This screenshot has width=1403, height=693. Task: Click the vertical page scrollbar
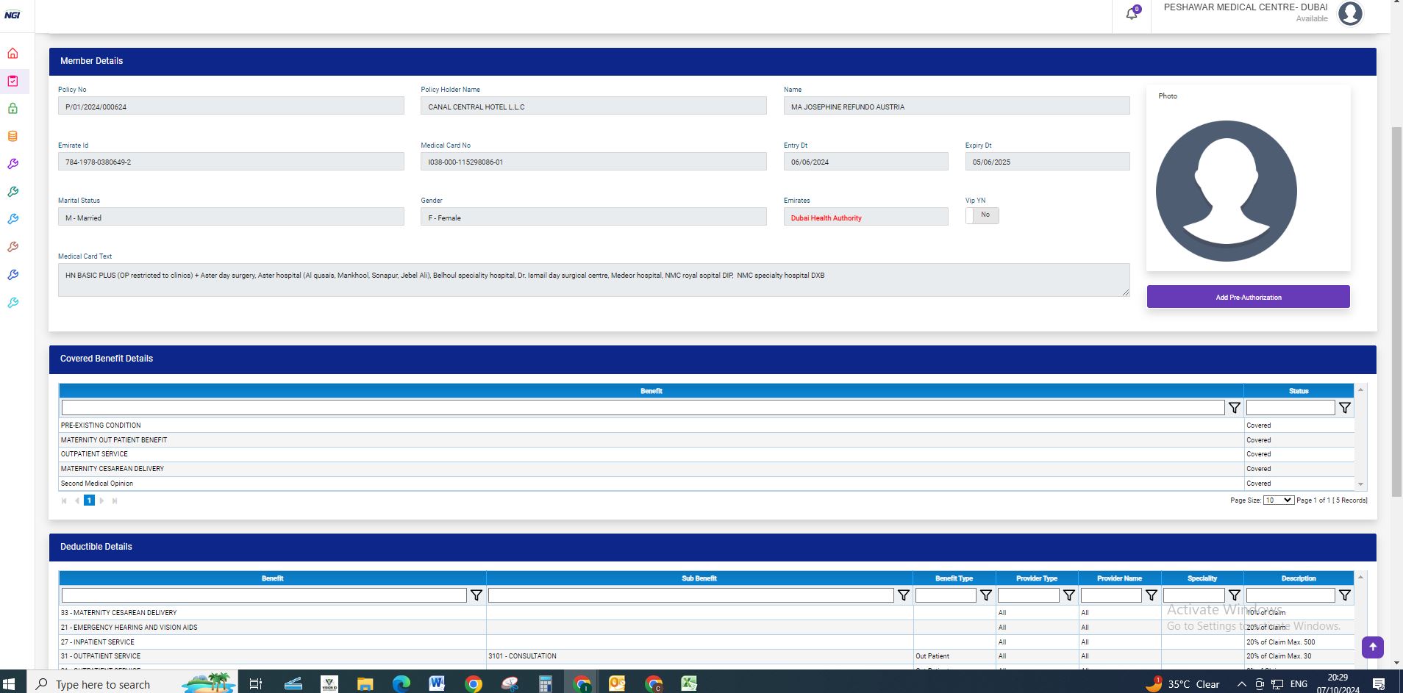tap(1396, 309)
